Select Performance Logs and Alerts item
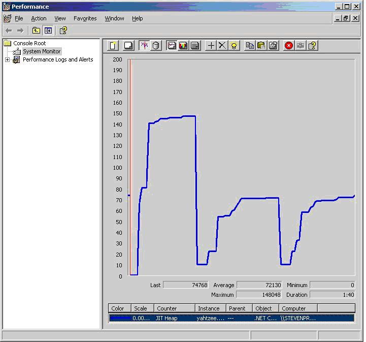This screenshot has width=366, height=342. tap(58, 59)
